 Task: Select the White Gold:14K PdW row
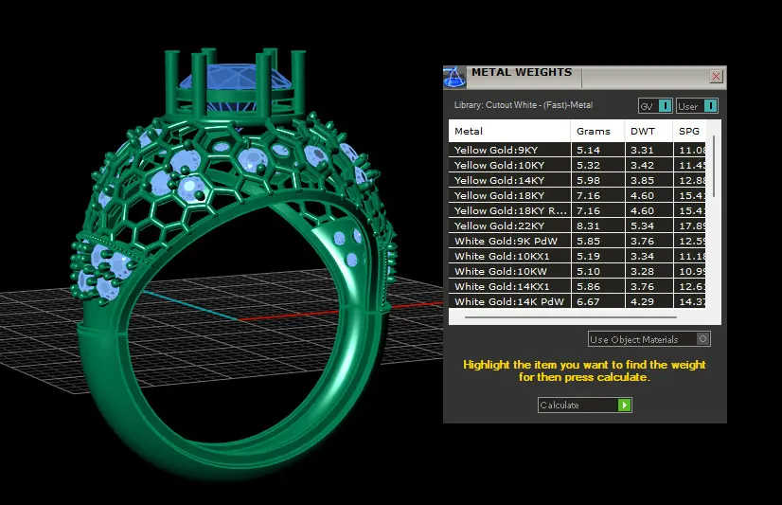click(577, 301)
